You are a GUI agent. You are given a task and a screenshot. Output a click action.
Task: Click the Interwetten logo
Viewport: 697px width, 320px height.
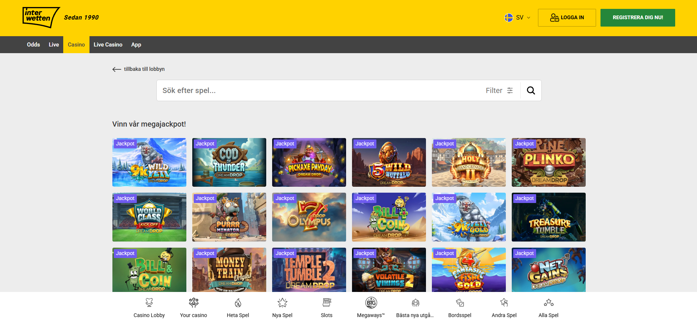[41, 17]
